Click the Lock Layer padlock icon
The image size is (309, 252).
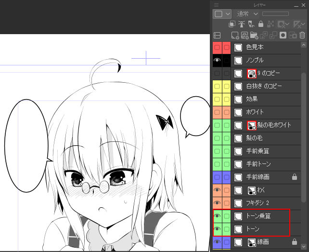260,24
